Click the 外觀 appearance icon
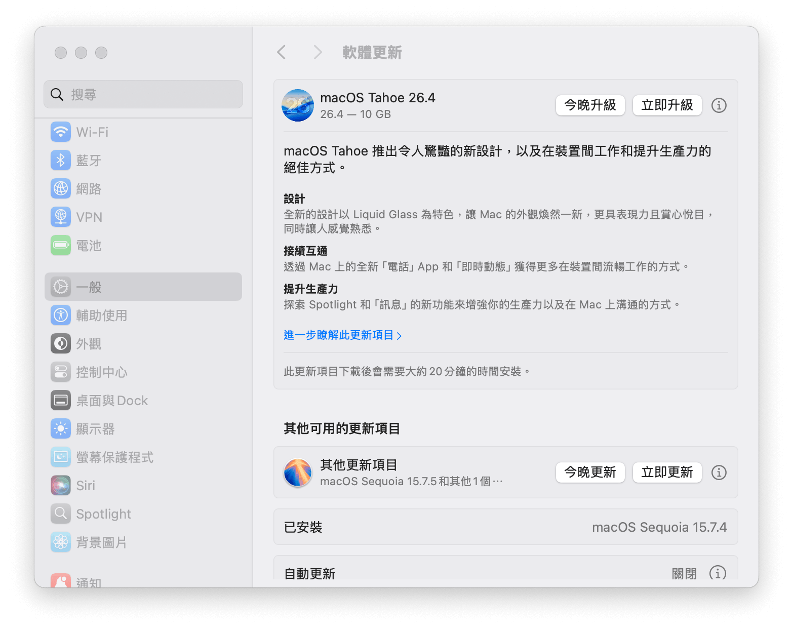The width and height of the screenshot is (793, 630). [x=61, y=344]
